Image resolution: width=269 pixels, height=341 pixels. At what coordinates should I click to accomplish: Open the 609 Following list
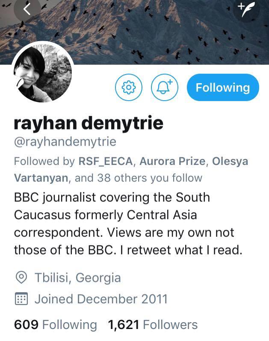55,325
